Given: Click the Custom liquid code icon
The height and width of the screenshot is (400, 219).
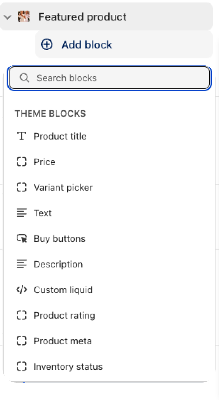Looking at the screenshot, I should click(x=22, y=290).
